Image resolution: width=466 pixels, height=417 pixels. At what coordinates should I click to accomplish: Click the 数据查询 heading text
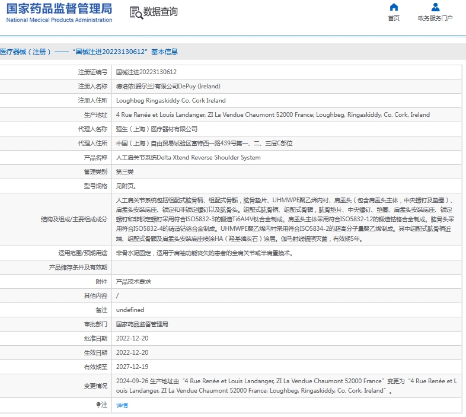pos(161,12)
